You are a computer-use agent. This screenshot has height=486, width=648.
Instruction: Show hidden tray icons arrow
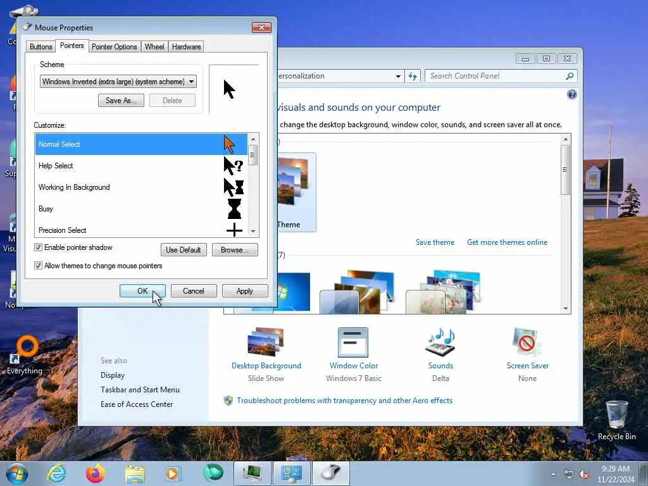(x=553, y=474)
